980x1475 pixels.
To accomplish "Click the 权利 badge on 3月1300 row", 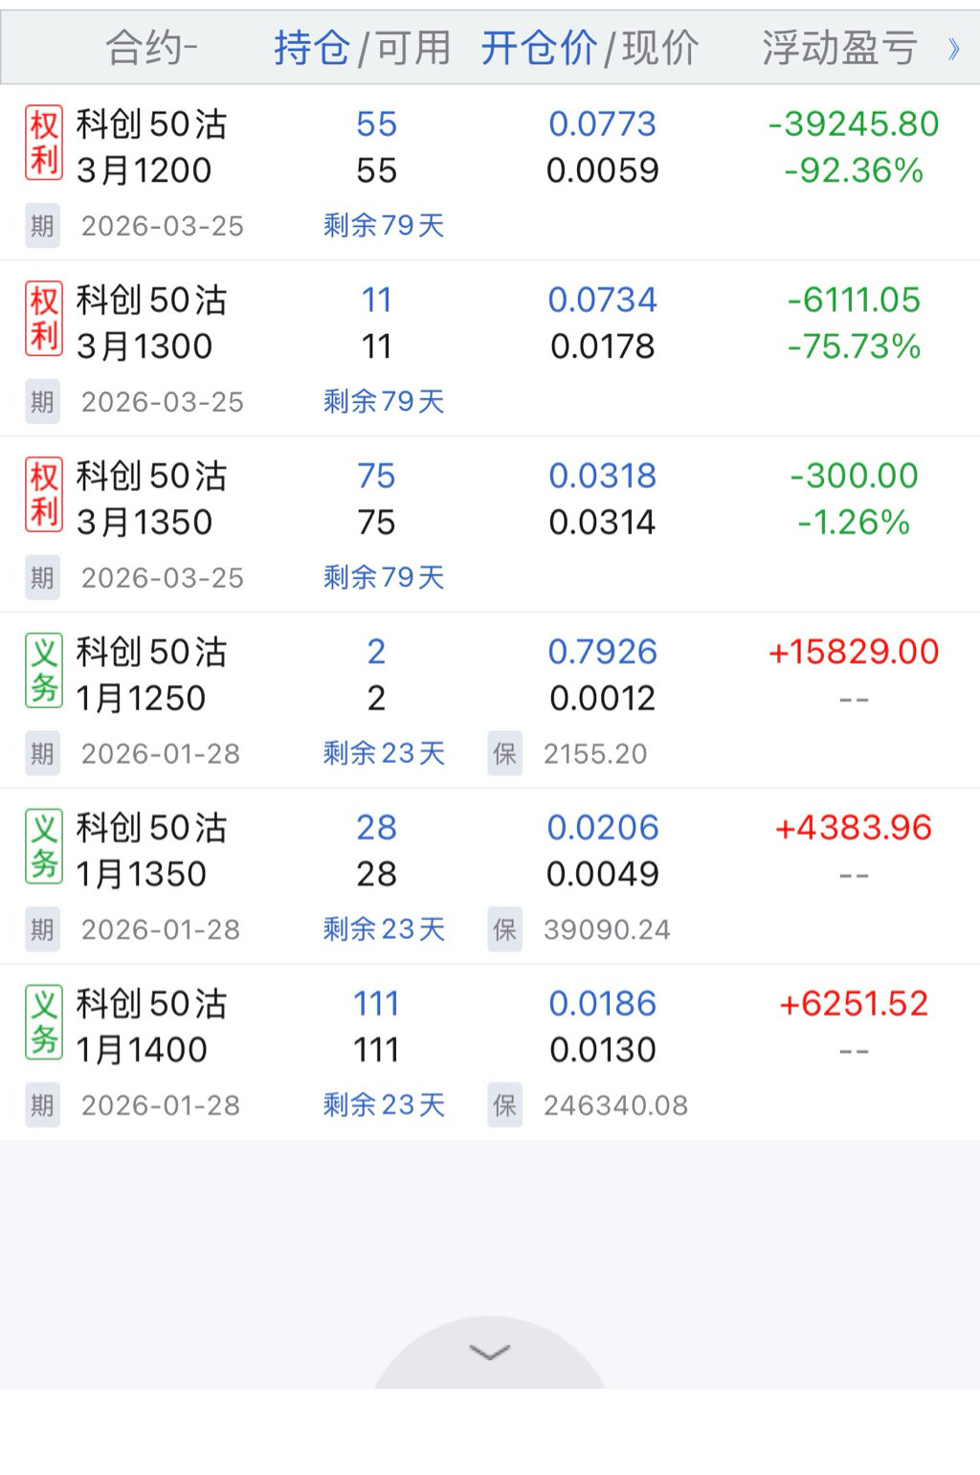I will pyautogui.click(x=44, y=320).
